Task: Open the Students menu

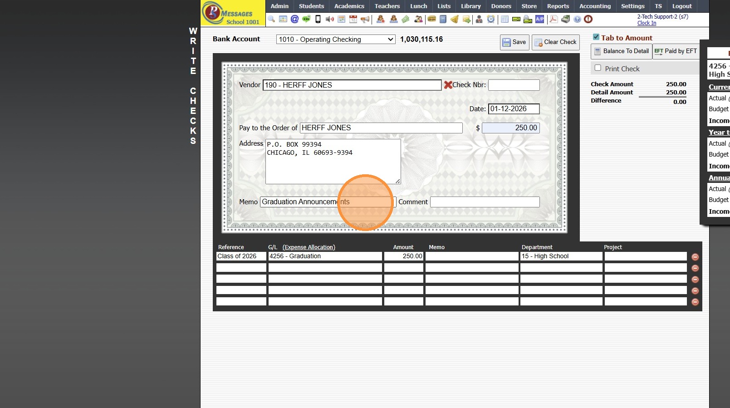Action: [312, 6]
